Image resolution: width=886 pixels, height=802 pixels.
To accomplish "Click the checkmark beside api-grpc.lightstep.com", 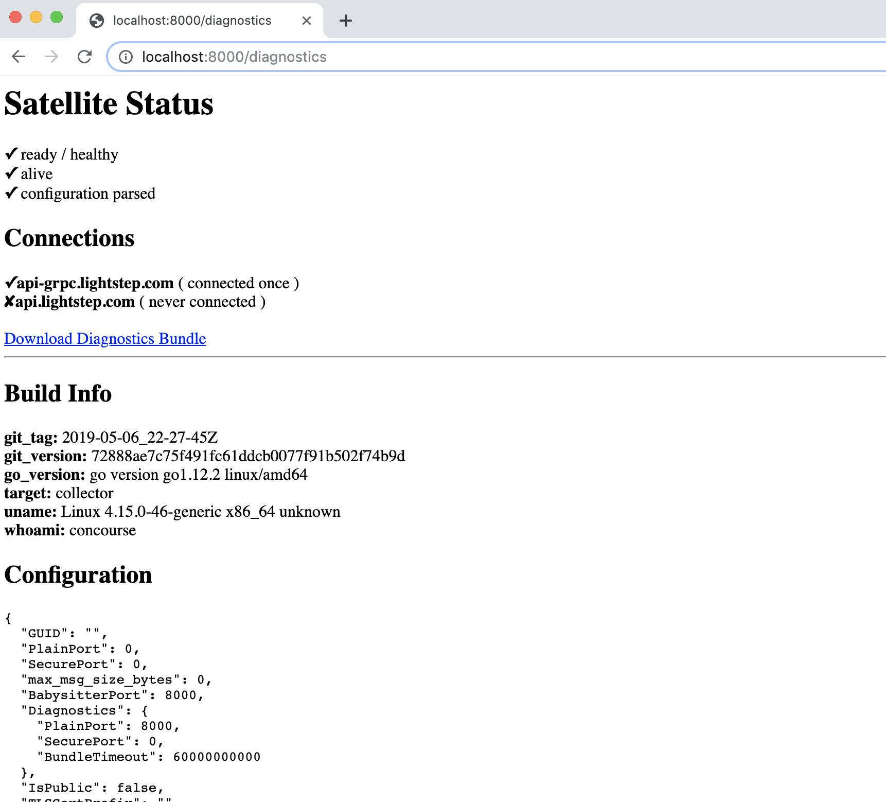I will [x=10, y=283].
